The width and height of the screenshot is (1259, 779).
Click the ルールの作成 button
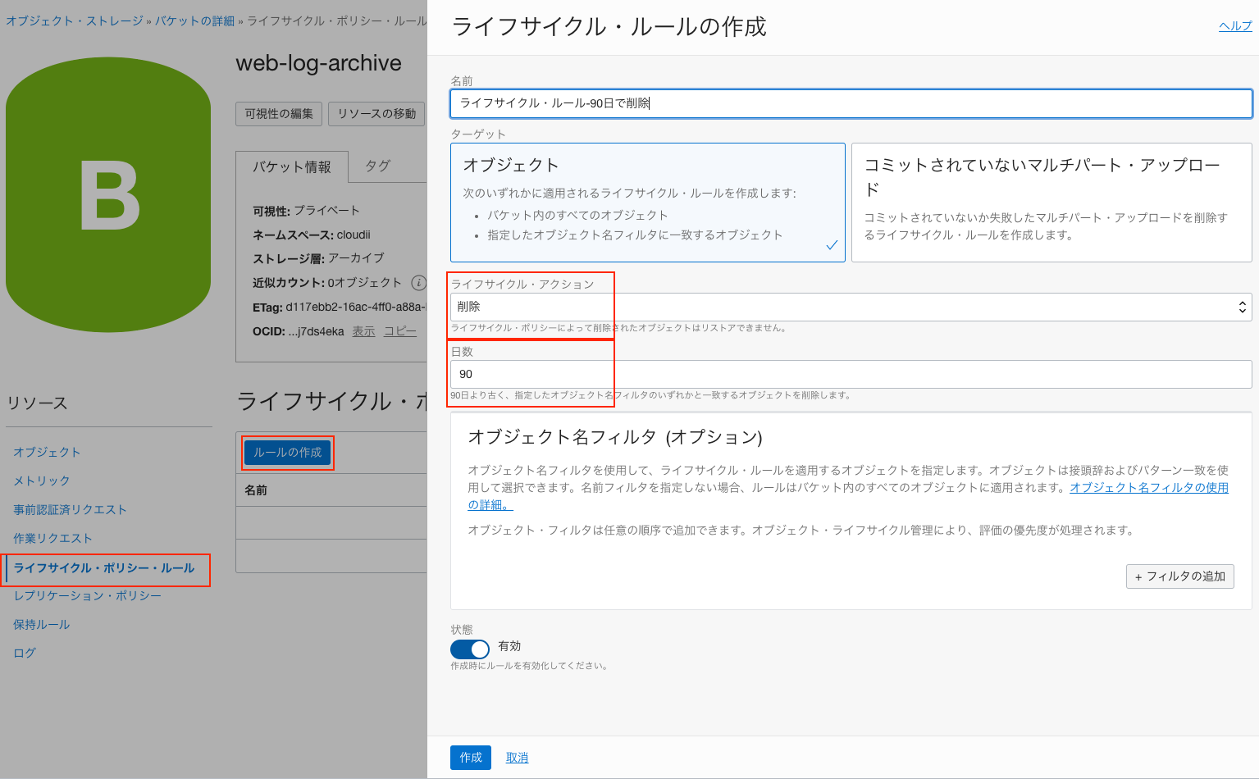tap(287, 453)
